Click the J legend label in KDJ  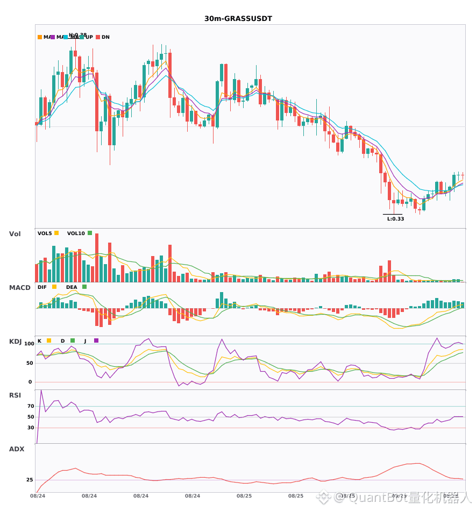pos(85,341)
